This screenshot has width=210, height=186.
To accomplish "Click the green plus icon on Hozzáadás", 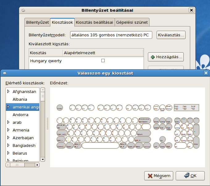I will [x=153, y=57].
